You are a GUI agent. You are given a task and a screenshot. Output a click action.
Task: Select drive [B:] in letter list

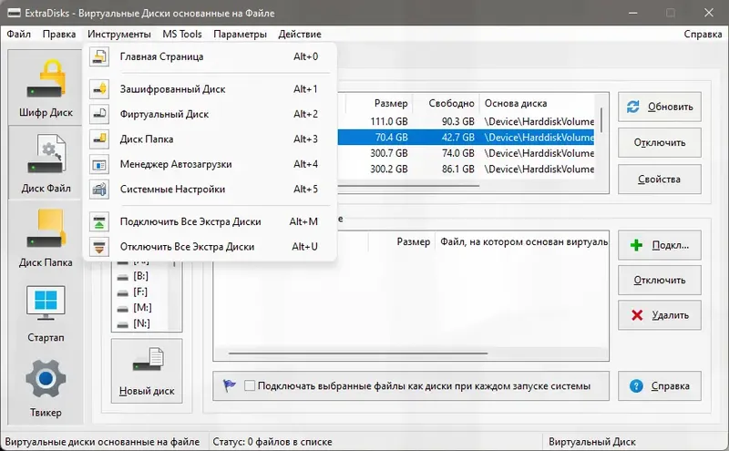[140, 276]
